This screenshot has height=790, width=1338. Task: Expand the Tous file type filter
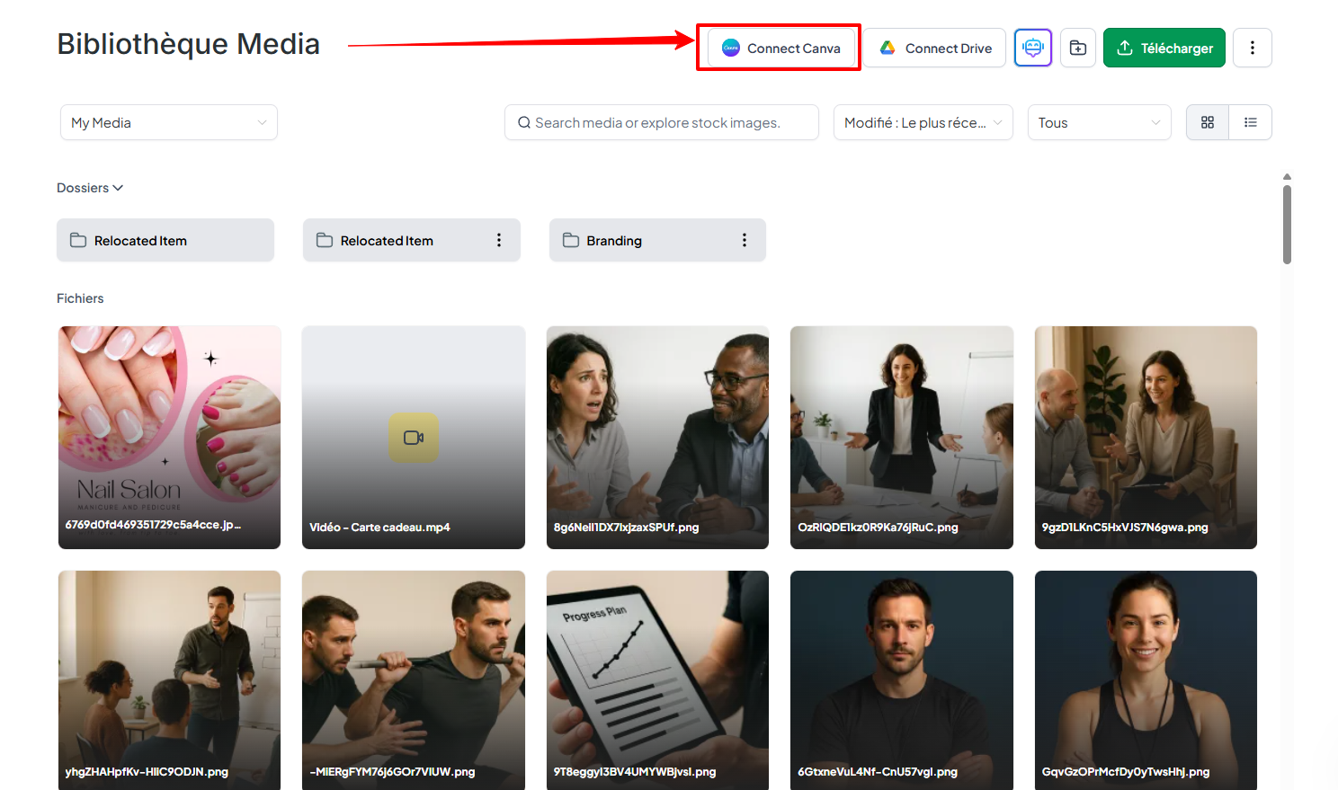tap(1099, 123)
